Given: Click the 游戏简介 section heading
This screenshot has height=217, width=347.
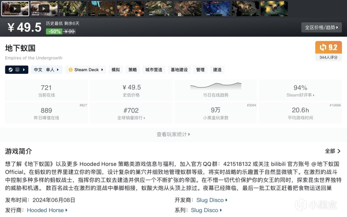Looking at the screenshot, I should click(x=19, y=151).
